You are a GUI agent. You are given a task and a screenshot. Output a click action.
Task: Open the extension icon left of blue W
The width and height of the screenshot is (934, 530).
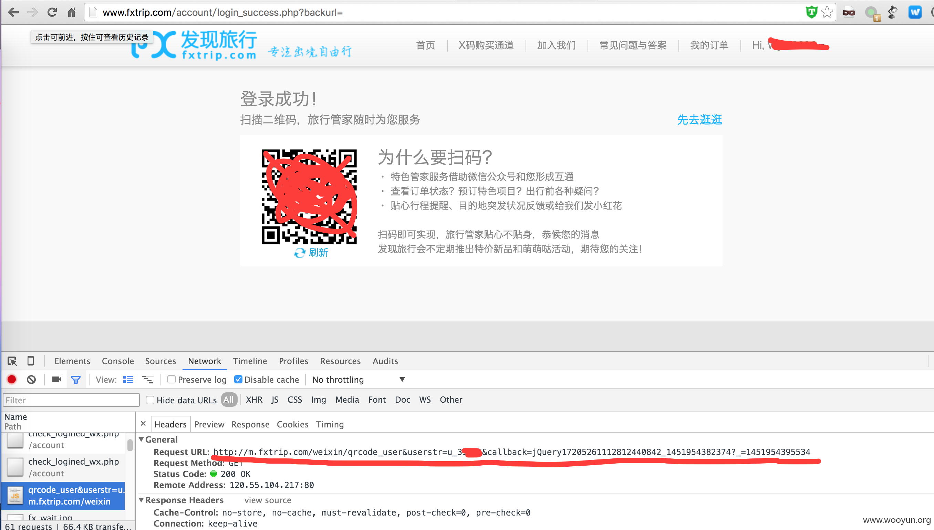pyautogui.click(x=892, y=12)
